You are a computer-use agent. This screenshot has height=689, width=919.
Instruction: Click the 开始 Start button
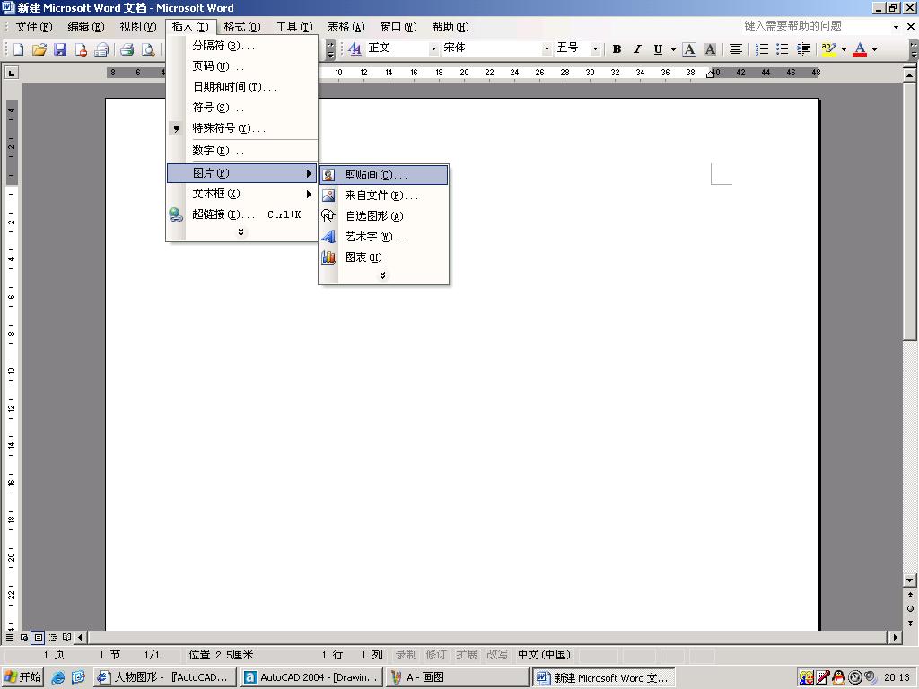click(23, 677)
